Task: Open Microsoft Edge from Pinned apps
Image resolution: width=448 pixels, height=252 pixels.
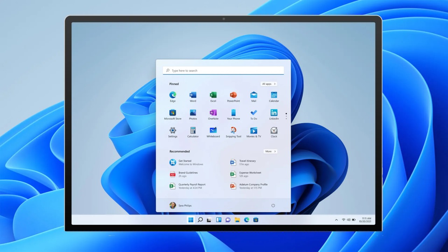Action: point(173,95)
